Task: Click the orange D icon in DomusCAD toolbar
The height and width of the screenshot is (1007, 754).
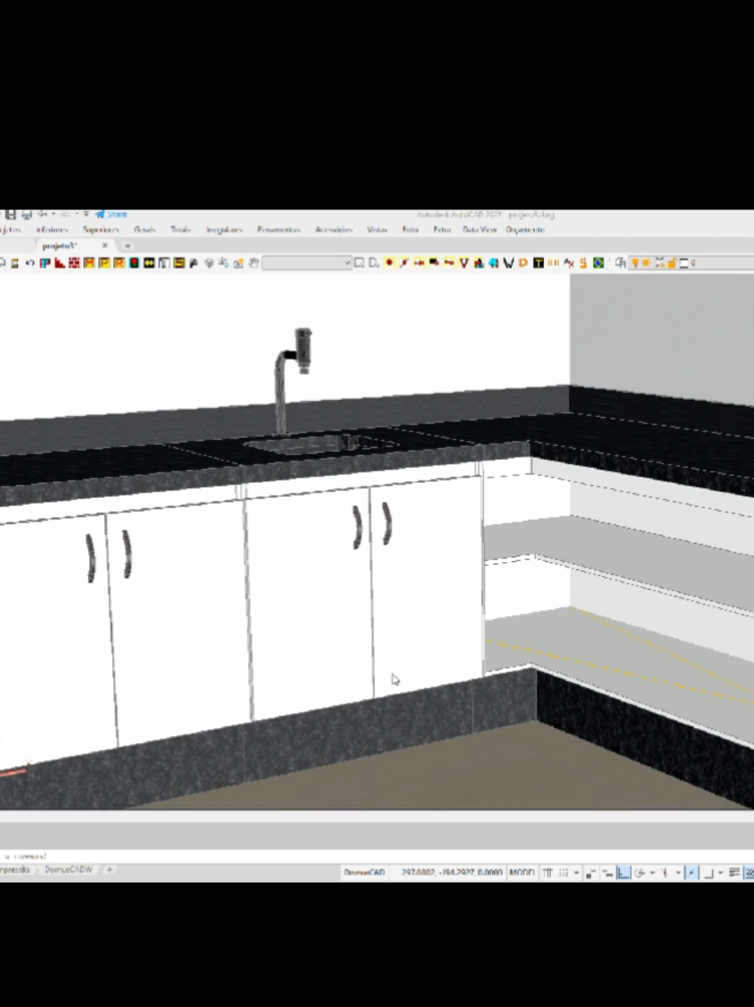Action: [x=523, y=263]
